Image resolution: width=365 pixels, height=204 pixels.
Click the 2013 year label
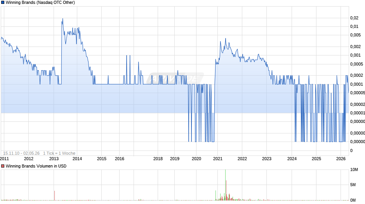click(54, 159)
